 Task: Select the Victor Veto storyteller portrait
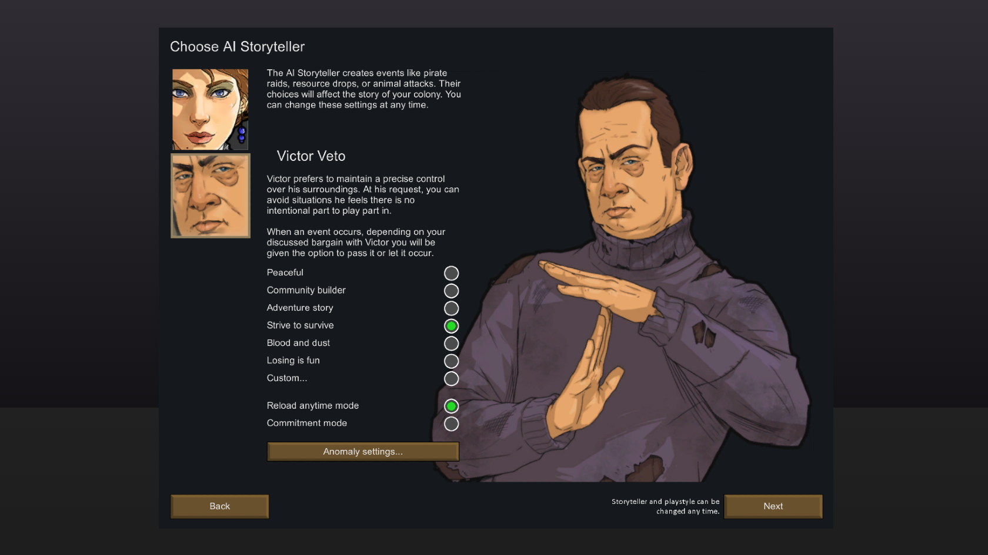(211, 196)
